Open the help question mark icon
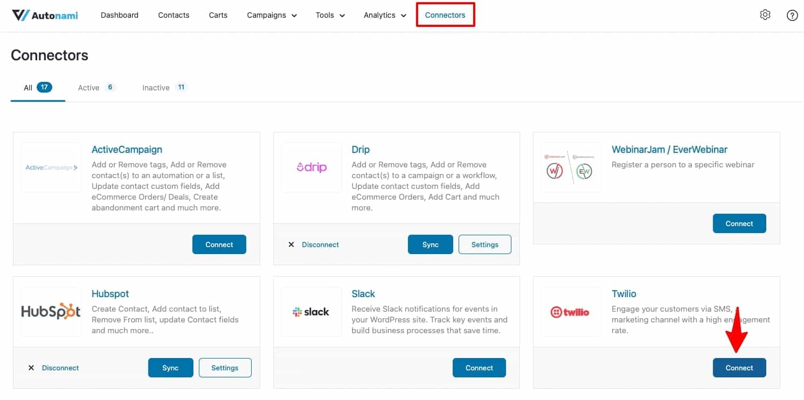804x400 pixels. pyautogui.click(x=792, y=15)
